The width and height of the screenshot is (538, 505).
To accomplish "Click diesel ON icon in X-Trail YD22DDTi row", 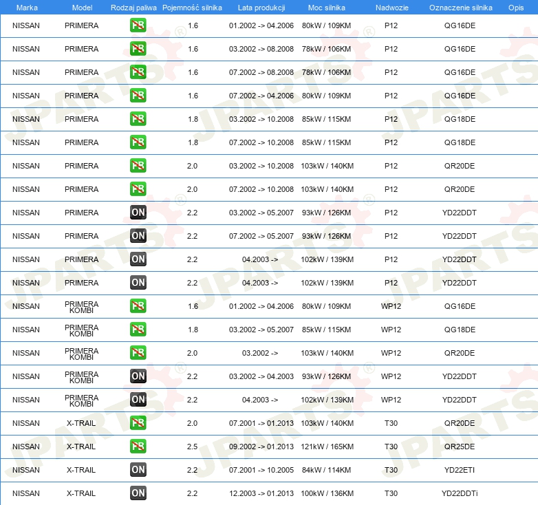I will (138, 493).
